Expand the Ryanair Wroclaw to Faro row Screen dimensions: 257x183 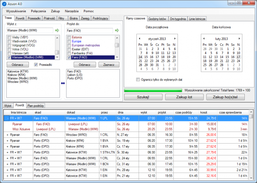click(x=8, y=134)
